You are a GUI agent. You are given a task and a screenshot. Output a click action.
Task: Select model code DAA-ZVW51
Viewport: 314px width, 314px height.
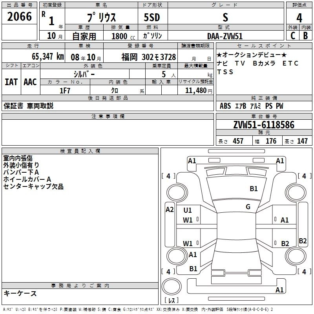(225, 36)
